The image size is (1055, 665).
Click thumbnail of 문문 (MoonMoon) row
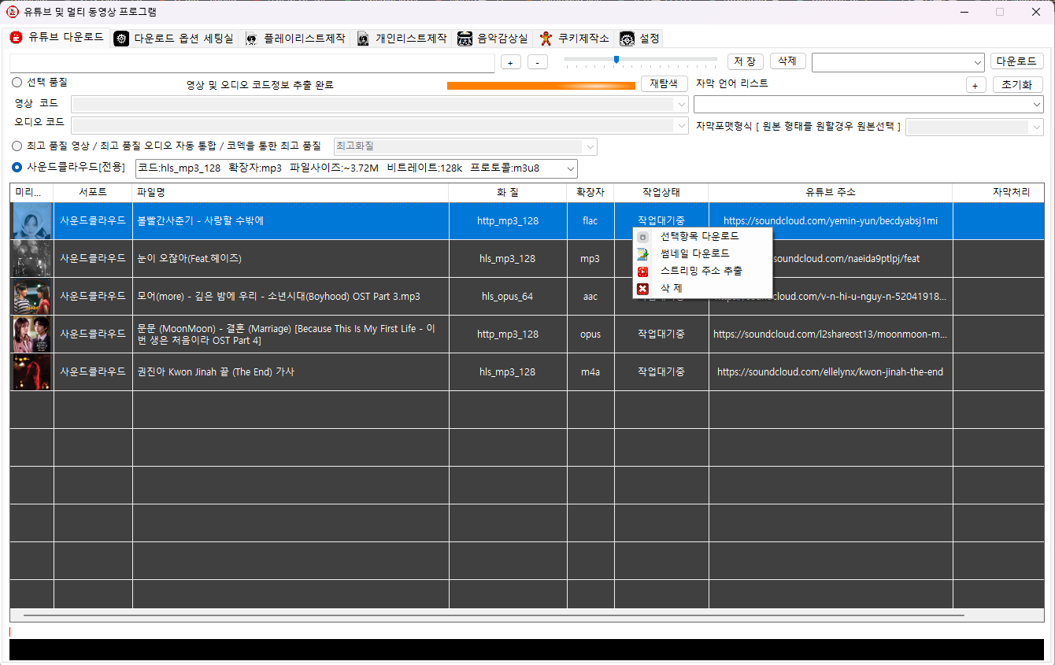point(31,334)
